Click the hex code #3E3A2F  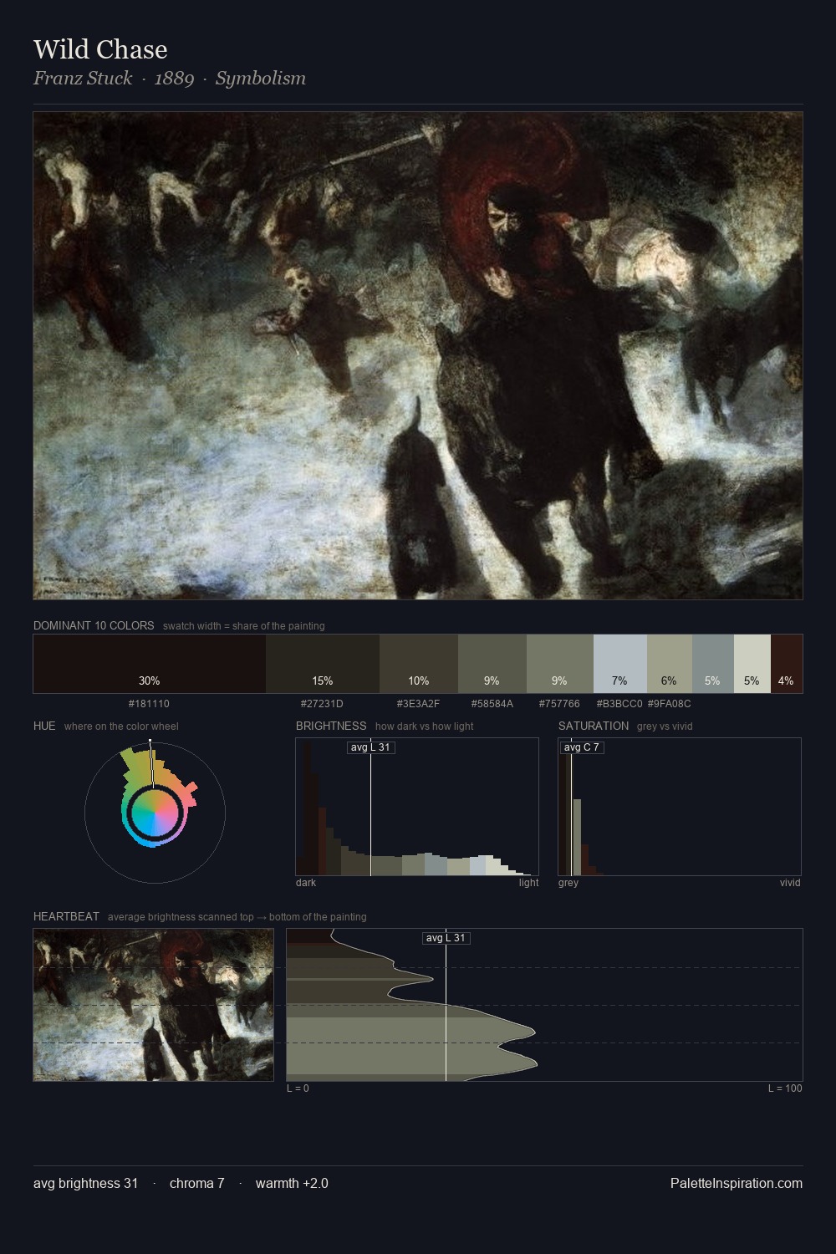pyautogui.click(x=418, y=704)
